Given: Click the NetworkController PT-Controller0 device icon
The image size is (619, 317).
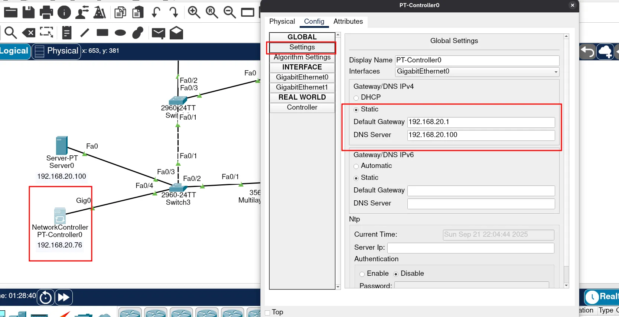Looking at the screenshot, I should click(60, 215).
